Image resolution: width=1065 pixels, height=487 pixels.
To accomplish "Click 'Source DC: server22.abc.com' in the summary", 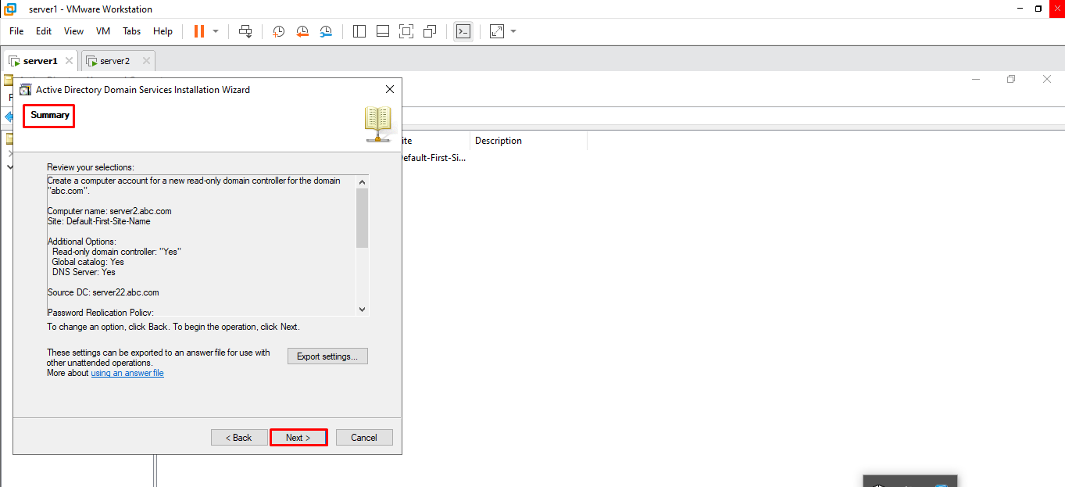I will click(x=103, y=292).
